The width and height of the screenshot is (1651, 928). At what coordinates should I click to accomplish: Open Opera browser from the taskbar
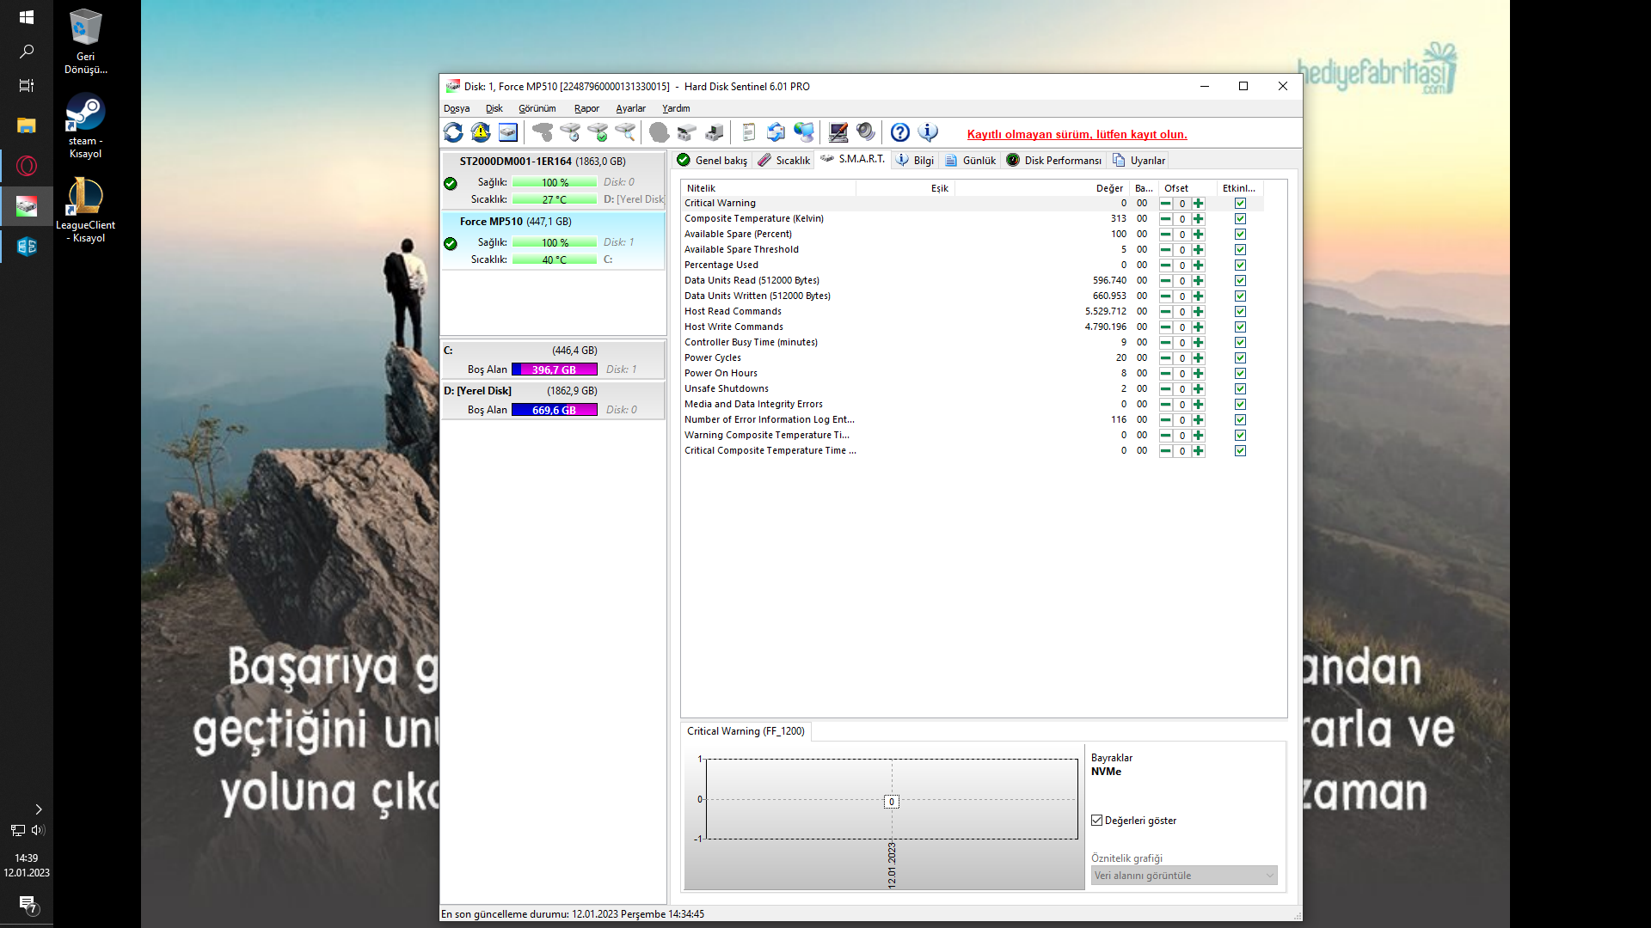pos(27,166)
